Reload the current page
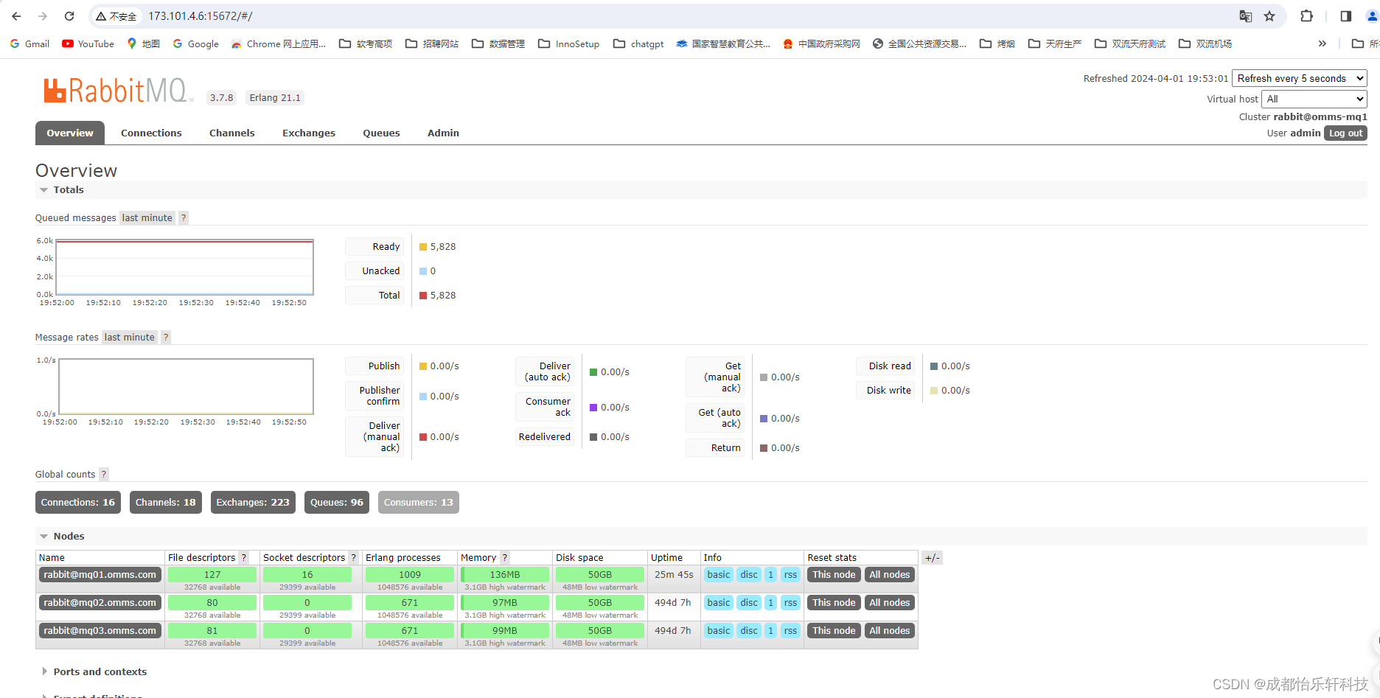Viewport: 1380px width, 698px height. (69, 16)
